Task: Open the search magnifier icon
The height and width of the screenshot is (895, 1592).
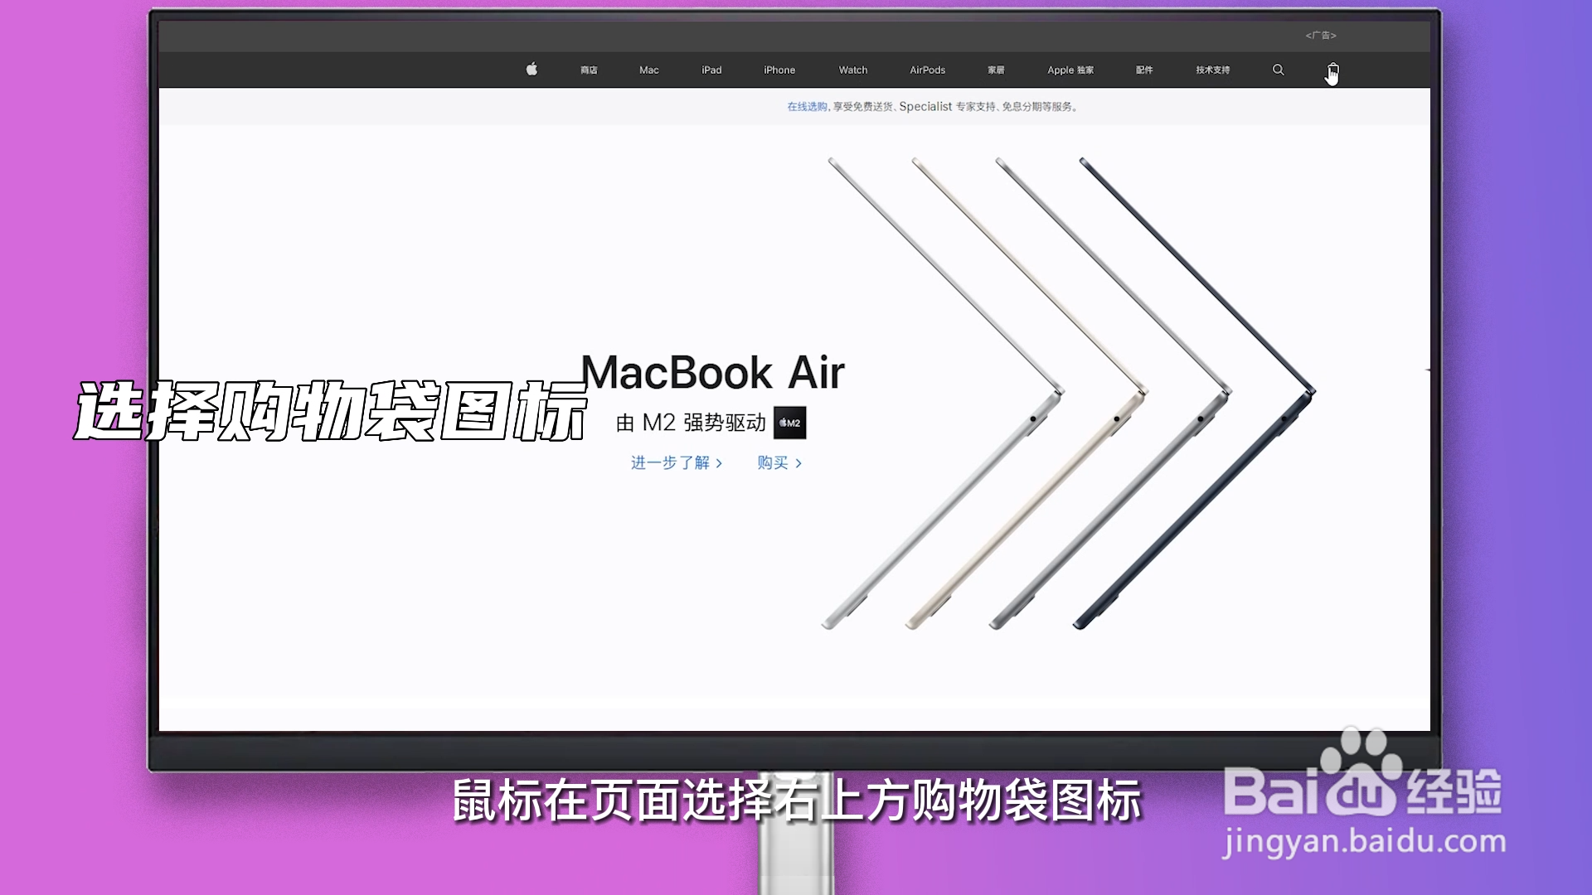Action: click(1278, 70)
